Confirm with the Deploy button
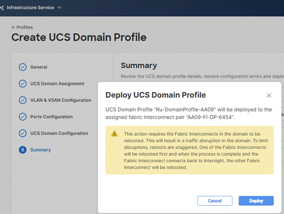This screenshot has width=284, height=214. pyautogui.click(x=256, y=201)
